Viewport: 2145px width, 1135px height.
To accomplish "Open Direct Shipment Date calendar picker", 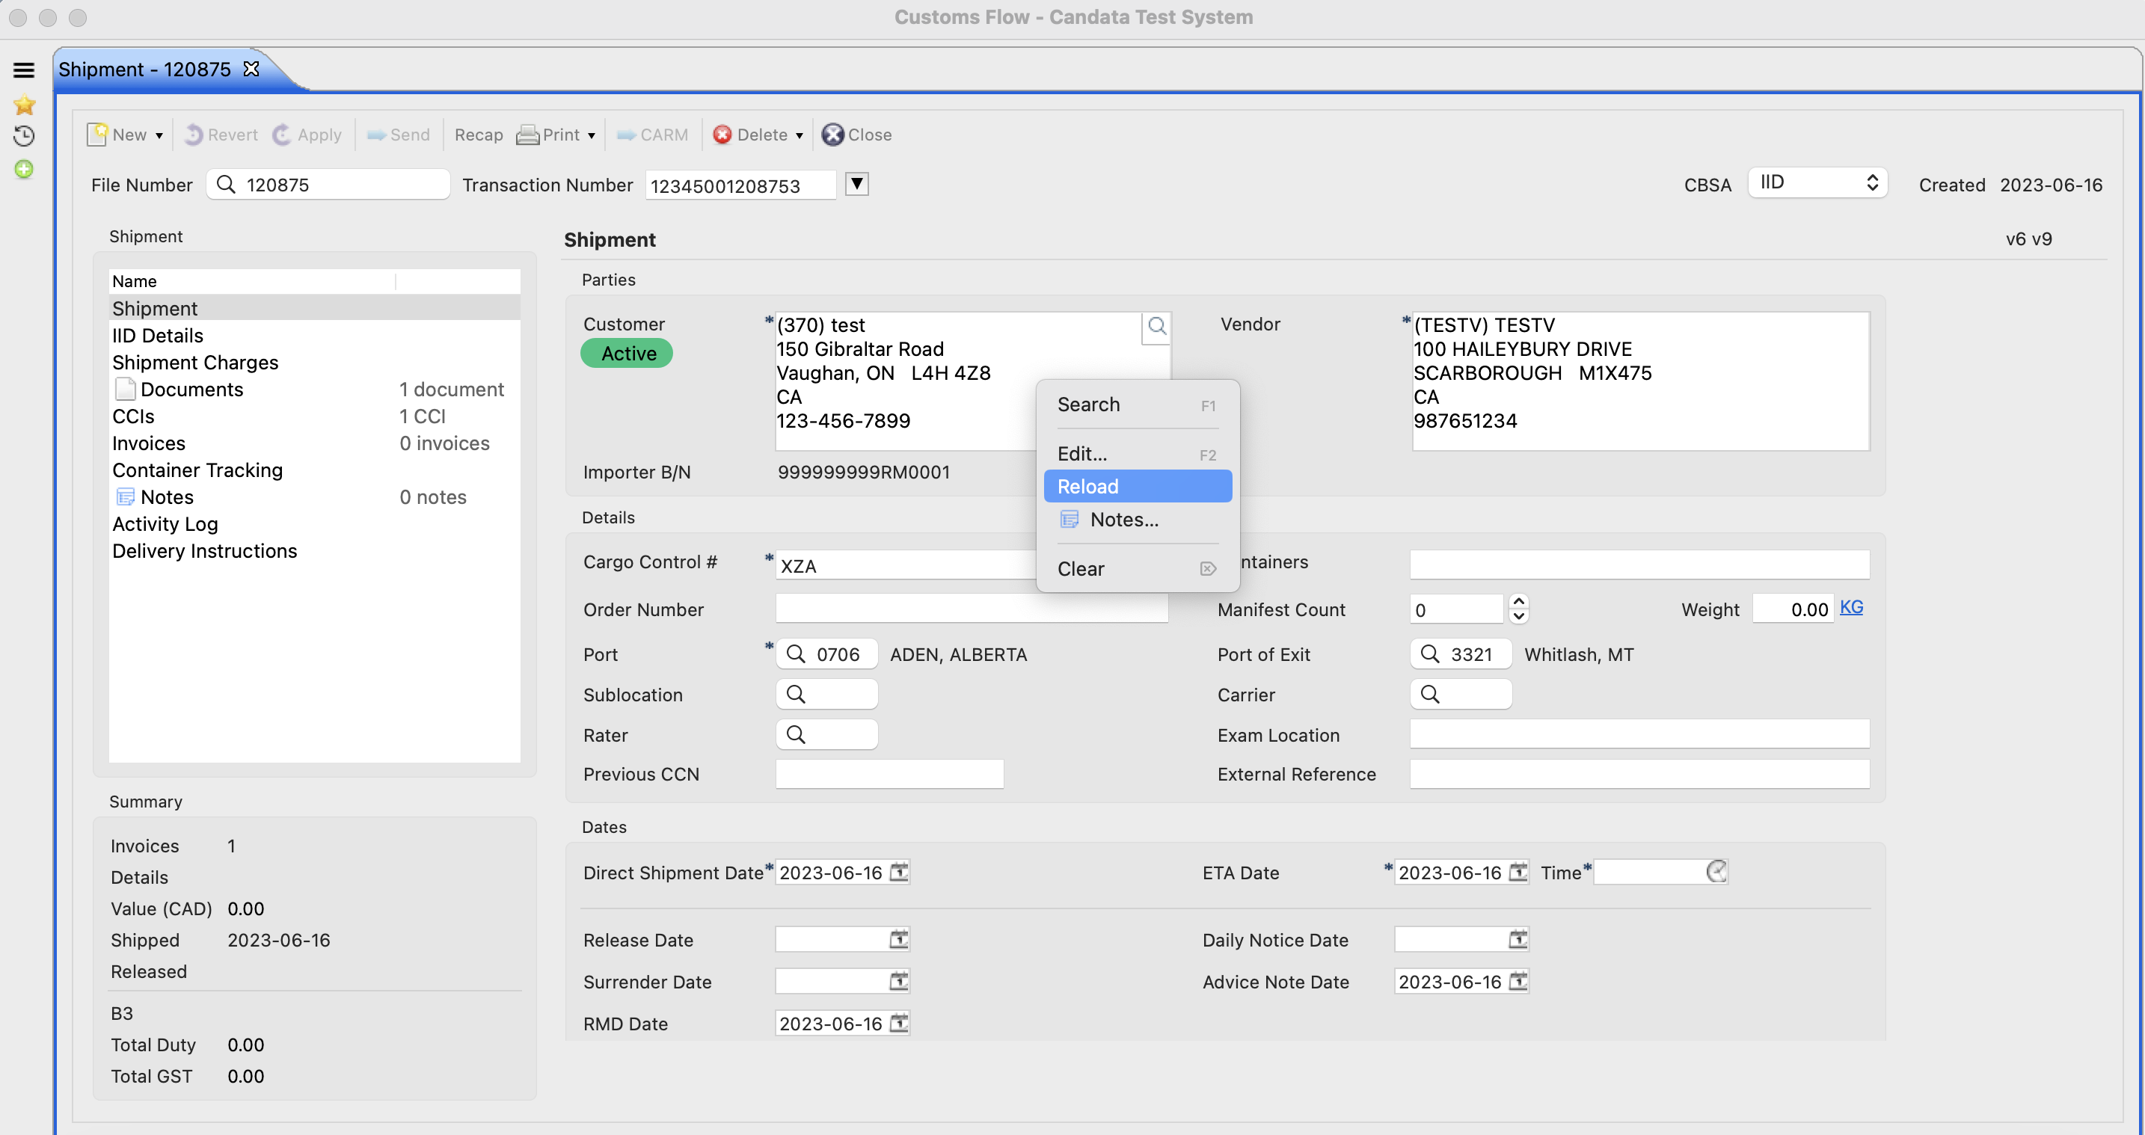I will coord(899,872).
